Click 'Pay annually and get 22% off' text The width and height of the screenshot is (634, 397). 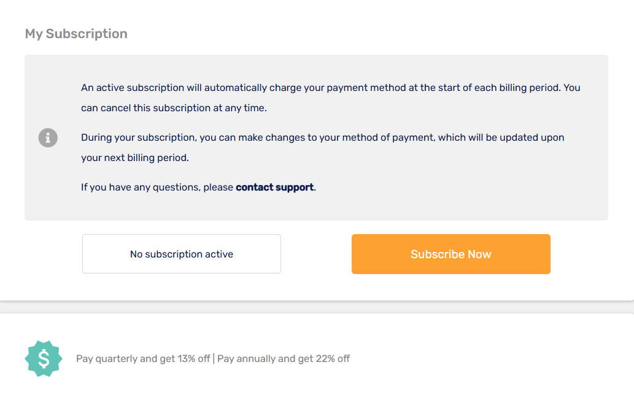284,358
